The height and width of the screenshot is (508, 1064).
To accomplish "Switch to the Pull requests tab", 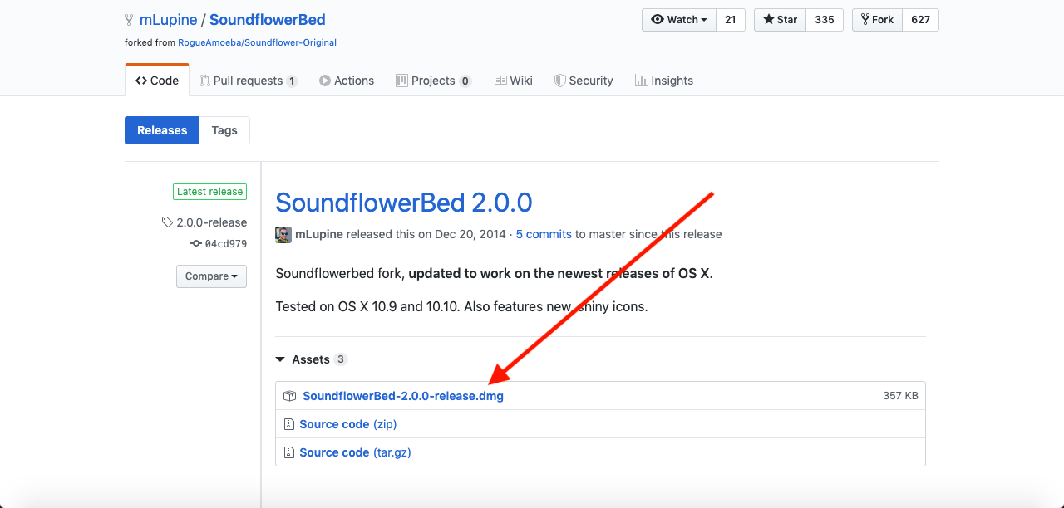I will pyautogui.click(x=248, y=81).
